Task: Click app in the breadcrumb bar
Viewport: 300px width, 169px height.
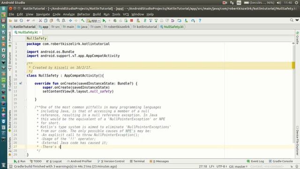Action: pyautogui.click(x=44, y=27)
